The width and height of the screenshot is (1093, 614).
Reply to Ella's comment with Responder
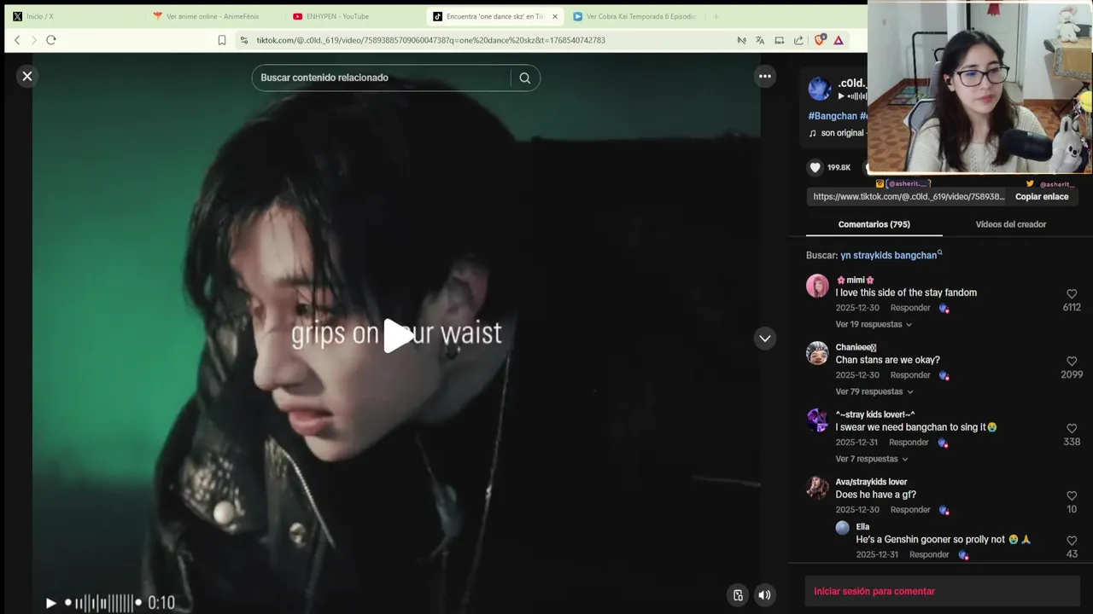[929, 554]
